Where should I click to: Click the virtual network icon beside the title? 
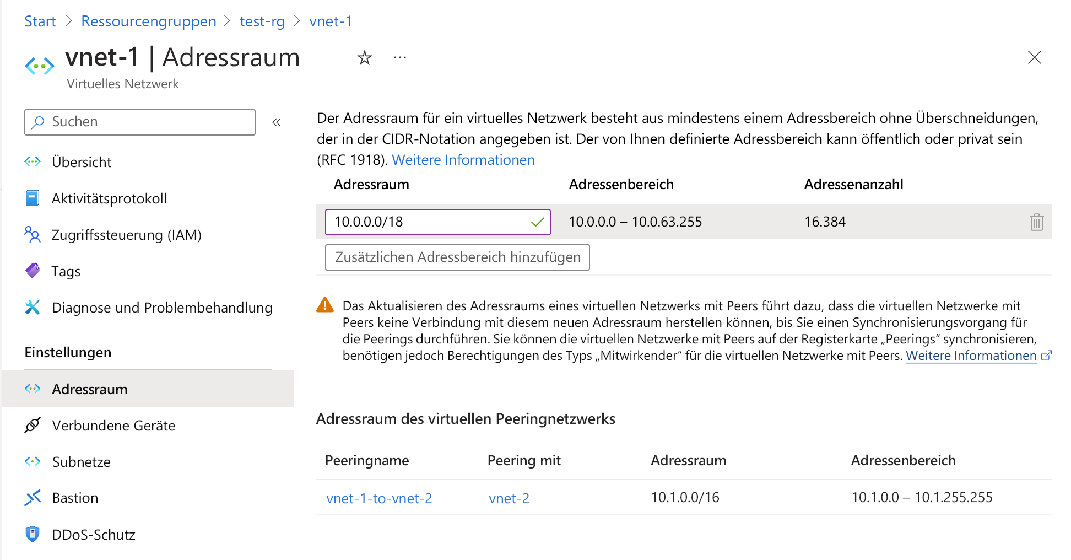tap(40, 66)
